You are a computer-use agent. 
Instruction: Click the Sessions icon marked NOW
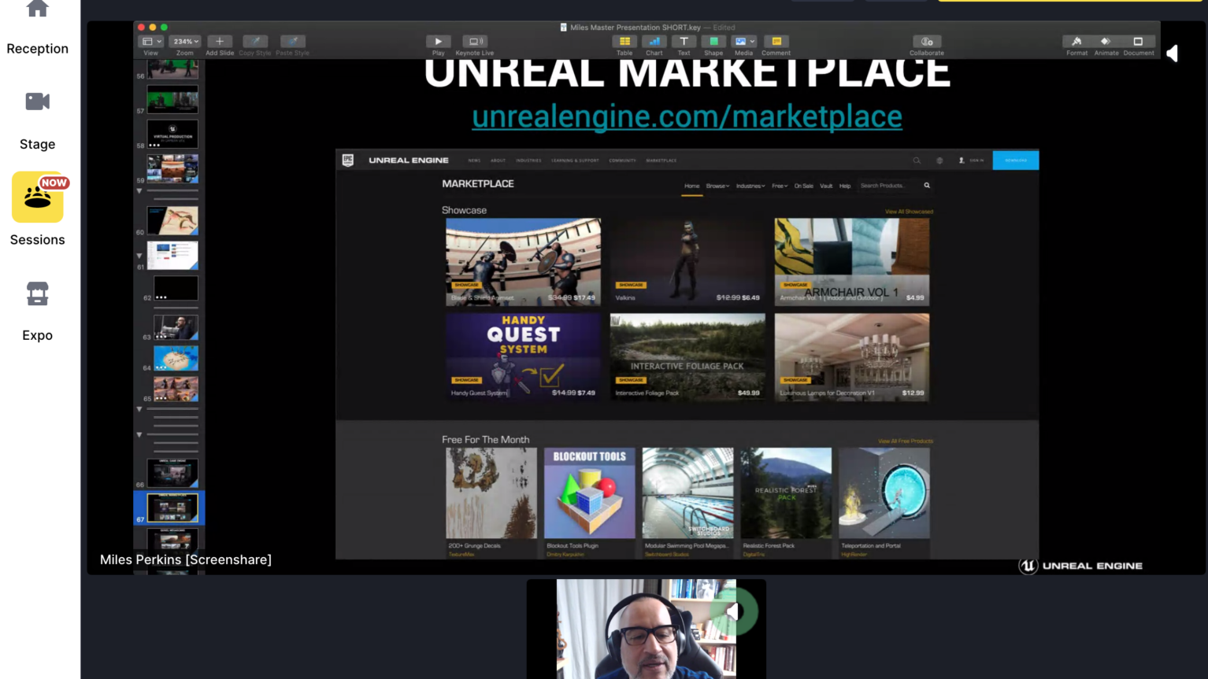tap(37, 197)
